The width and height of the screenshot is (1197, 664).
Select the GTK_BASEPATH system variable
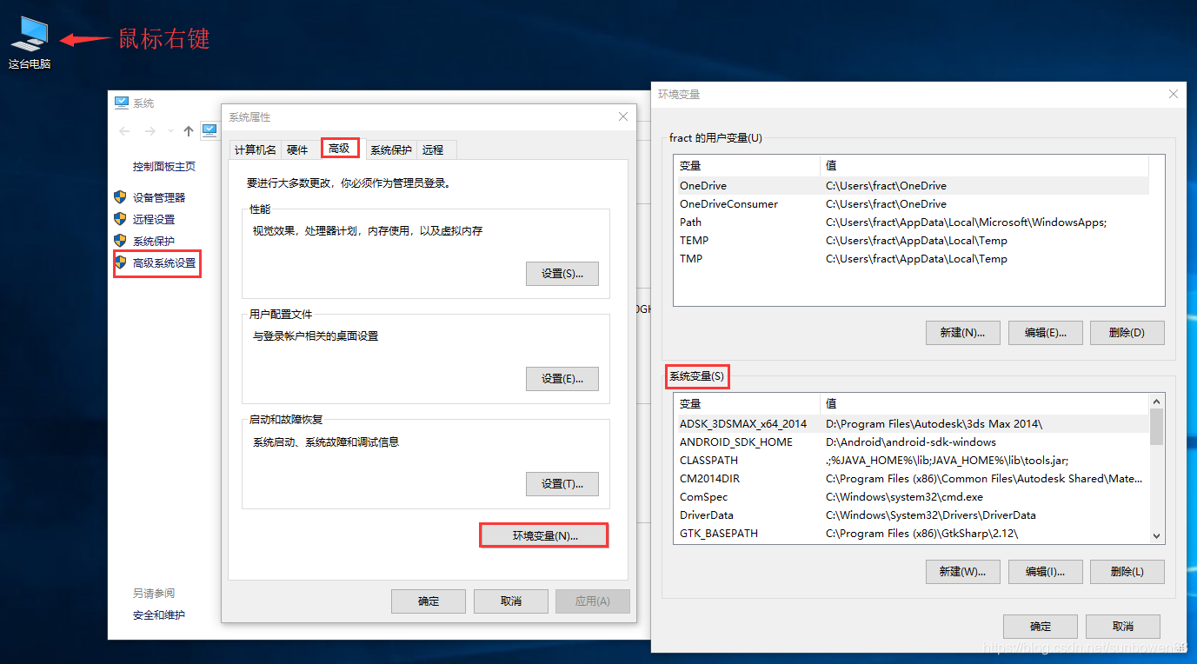click(911, 533)
